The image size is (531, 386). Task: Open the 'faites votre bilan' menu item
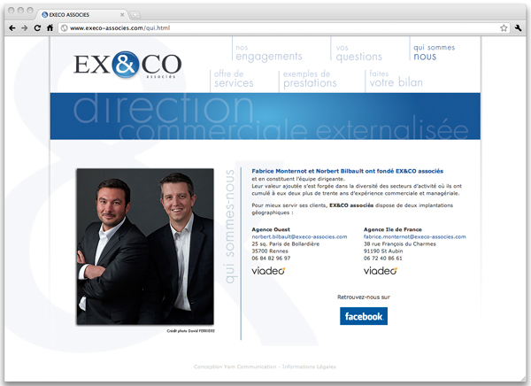click(x=396, y=79)
